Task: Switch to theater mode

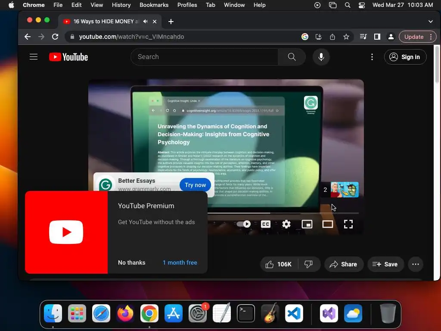Action: pos(328,224)
